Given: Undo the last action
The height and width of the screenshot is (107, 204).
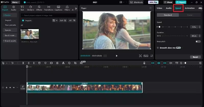Looking at the screenshot, I should pos(12,63).
